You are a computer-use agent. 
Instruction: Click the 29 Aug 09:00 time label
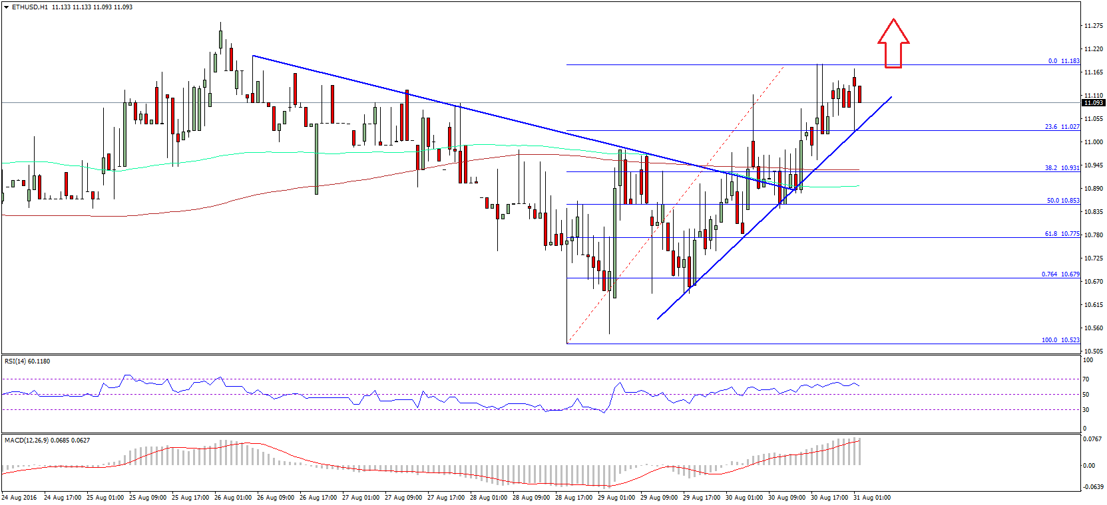click(659, 498)
